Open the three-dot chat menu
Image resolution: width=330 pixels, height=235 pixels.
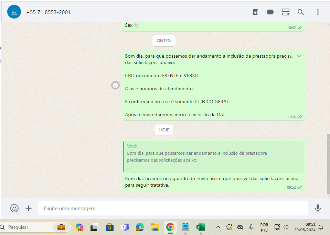pos(318,12)
